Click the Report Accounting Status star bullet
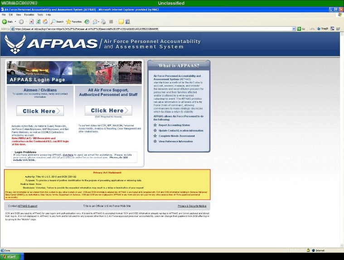This screenshot has height=260, width=344. [x=155, y=125]
